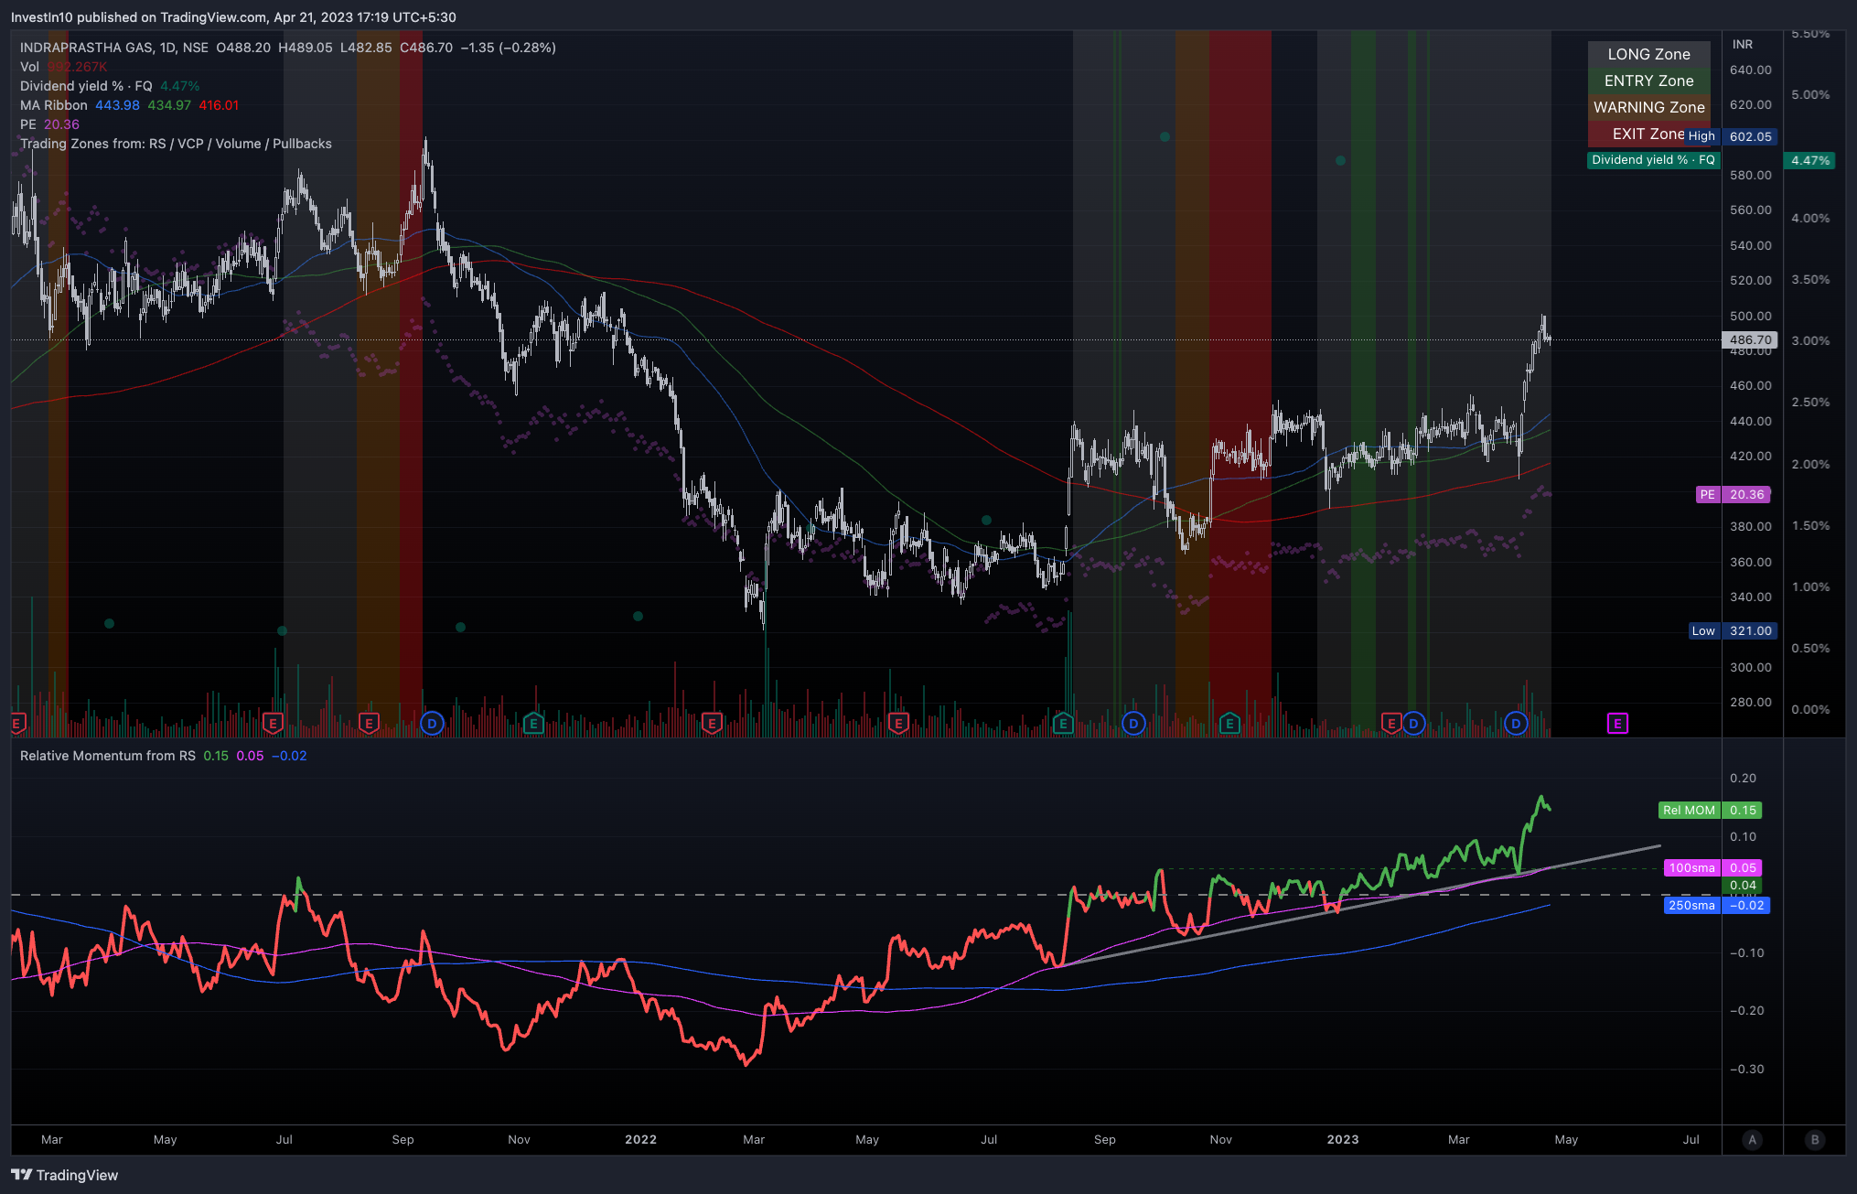This screenshot has width=1857, height=1194.
Task: Select the Trading Zones indicator legend
Action: coord(176,144)
